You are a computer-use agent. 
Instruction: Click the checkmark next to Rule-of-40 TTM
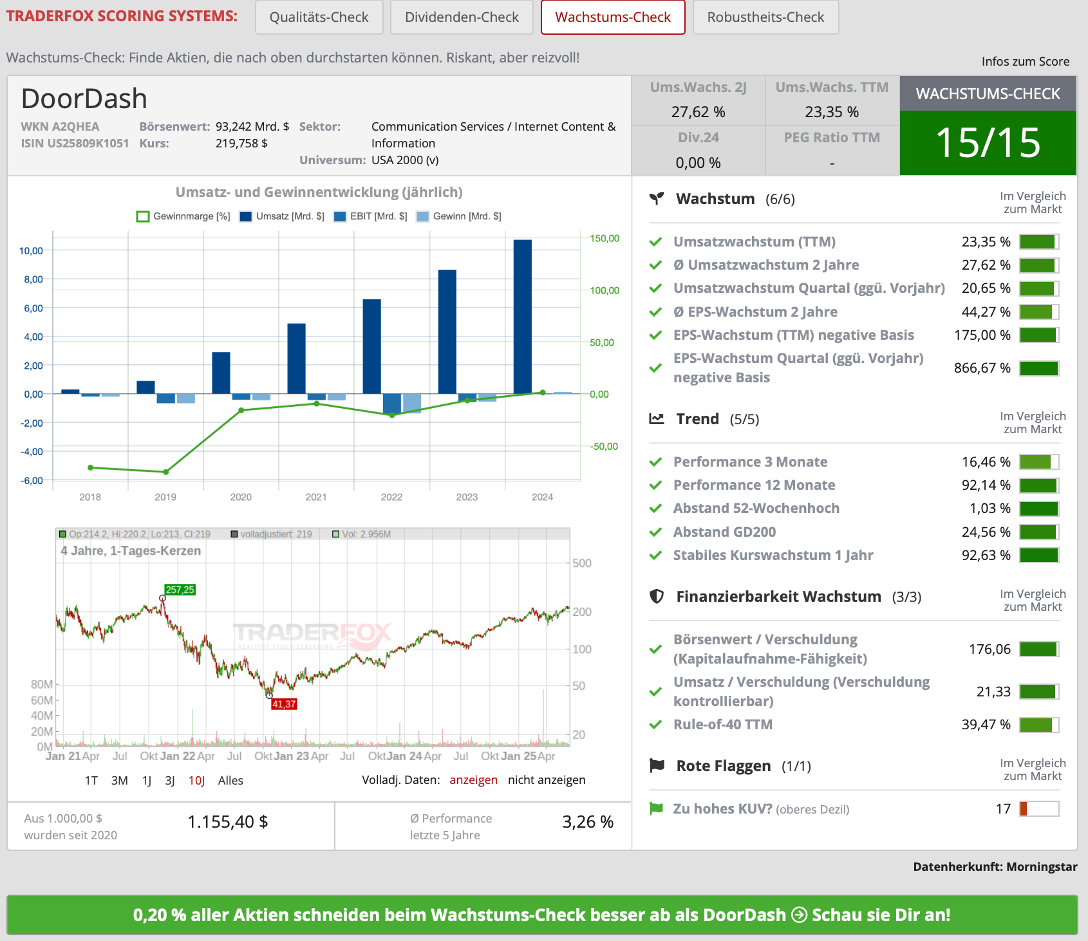(x=656, y=725)
